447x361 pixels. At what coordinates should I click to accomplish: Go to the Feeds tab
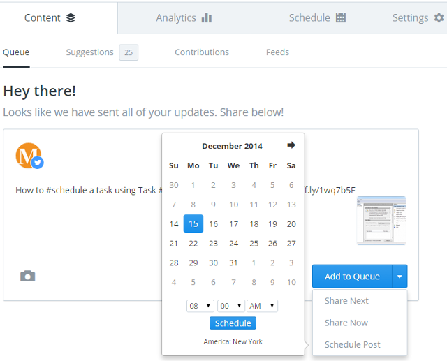click(277, 52)
